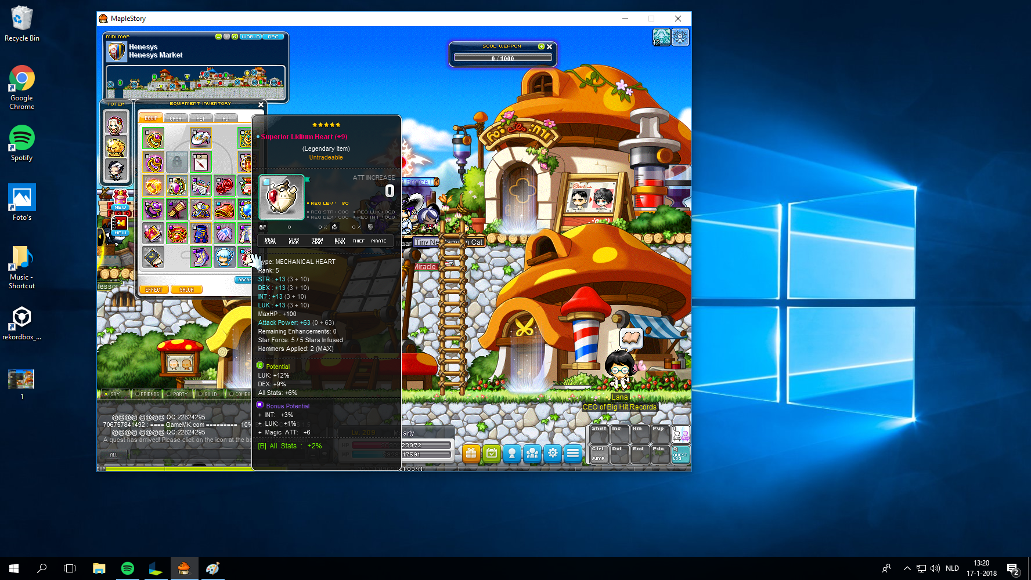
Task: Open the Recycle Bin on desktop
Action: tap(22, 23)
